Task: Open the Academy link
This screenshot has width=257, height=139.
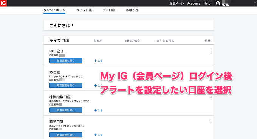Action: tap(194, 3)
